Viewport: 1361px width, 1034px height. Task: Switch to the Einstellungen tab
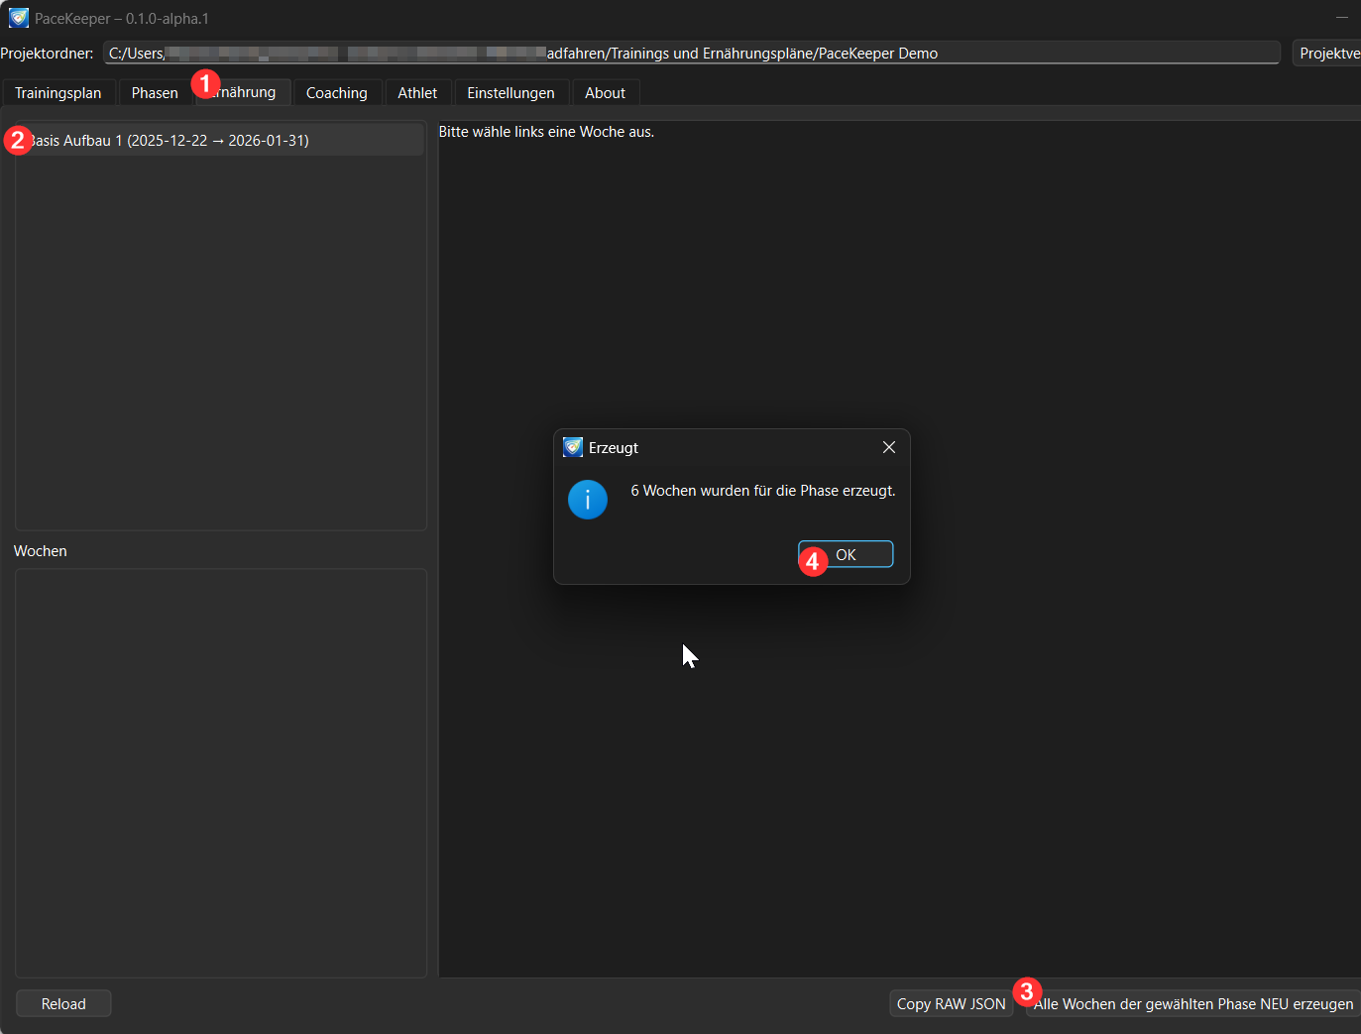pyautogui.click(x=510, y=93)
